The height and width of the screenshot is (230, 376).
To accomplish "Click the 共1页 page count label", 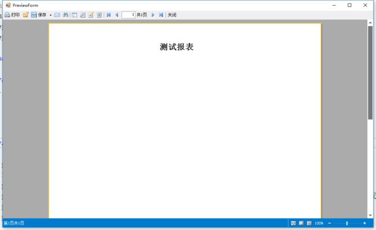I will [x=142, y=15].
